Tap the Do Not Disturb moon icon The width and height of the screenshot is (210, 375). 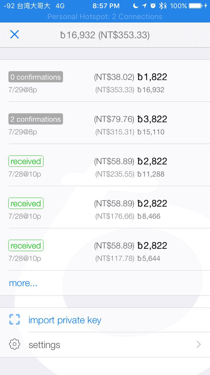tap(136, 6)
